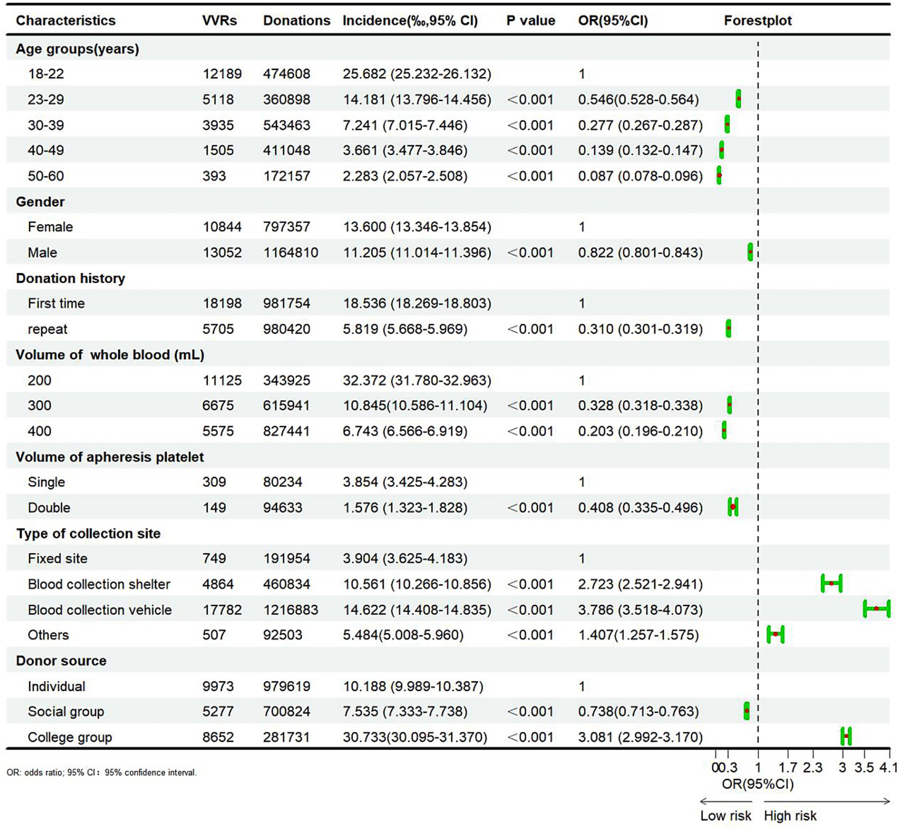Click the High risk axis label
This screenshot has height=829, width=898.
point(790,815)
